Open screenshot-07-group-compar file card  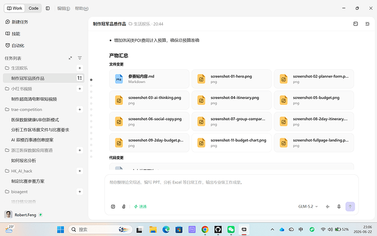(232, 121)
